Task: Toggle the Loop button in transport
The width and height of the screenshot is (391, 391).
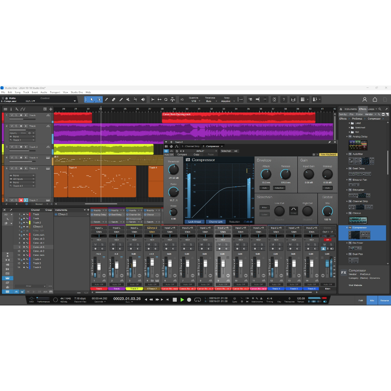Action: coord(197,300)
